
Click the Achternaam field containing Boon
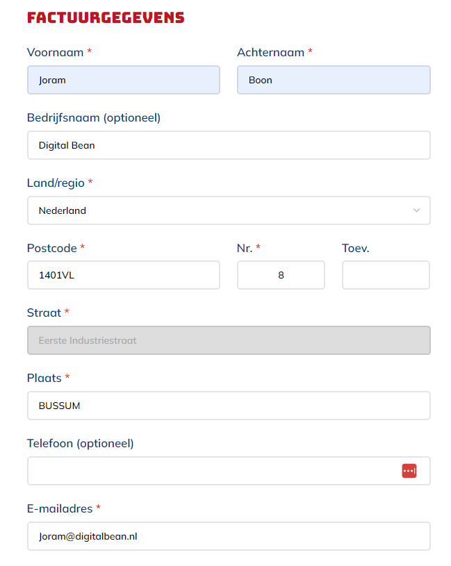333,80
